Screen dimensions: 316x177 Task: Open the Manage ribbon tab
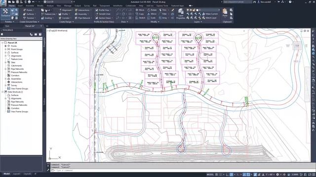(x=68, y=6)
